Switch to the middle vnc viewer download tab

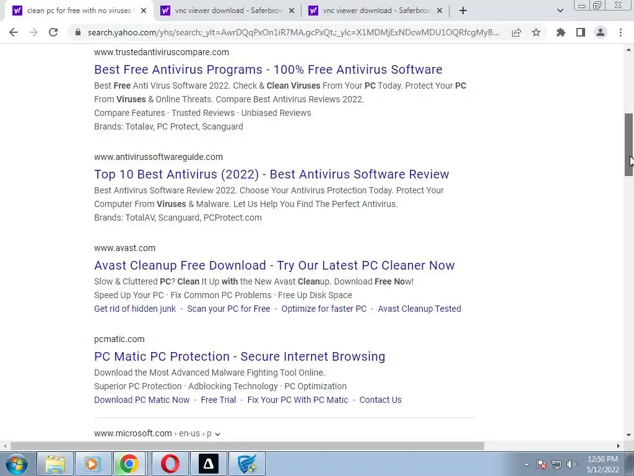click(x=228, y=11)
